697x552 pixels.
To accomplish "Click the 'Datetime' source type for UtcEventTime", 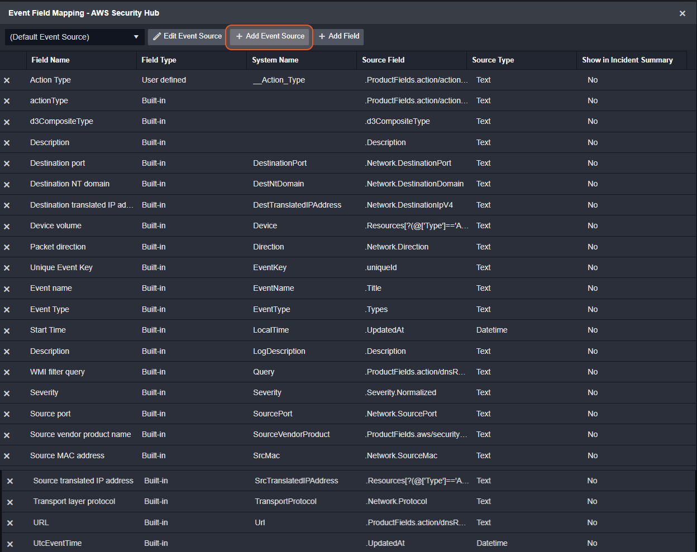I will point(492,543).
